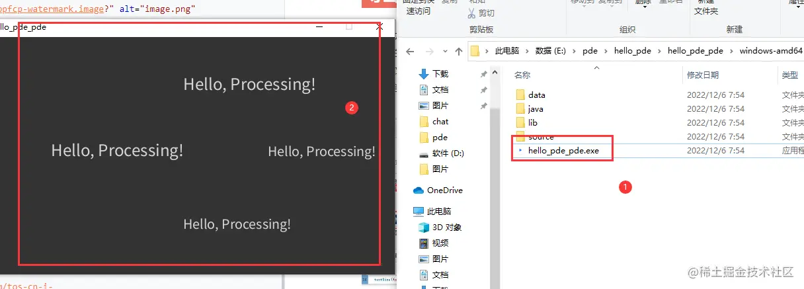This screenshot has height=289, width=804.
Task: Click the 3D 对象 cube icon
Action: [424, 227]
